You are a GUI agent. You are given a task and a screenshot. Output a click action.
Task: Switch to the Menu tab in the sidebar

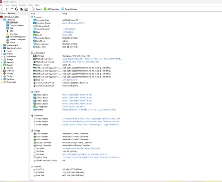pyautogui.click(x=3, y=13)
